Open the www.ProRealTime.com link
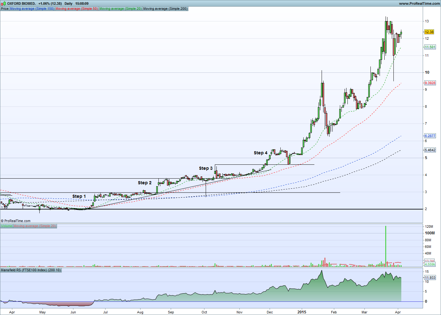The image size is (441, 315). point(419,3)
